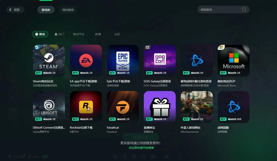Screen dimensions: 277x161
Task: Select the 主机 filter tab
Action: point(117,34)
